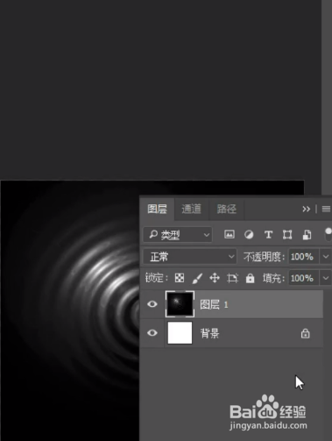Collapse panel with double-arrow icon
Image resolution: width=332 pixels, height=441 pixels.
(306, 209)
